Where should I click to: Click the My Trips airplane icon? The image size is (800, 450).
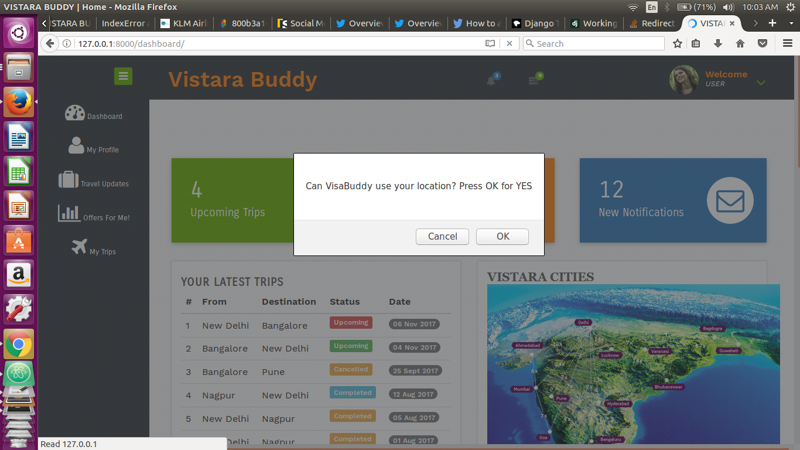(79, 247)
